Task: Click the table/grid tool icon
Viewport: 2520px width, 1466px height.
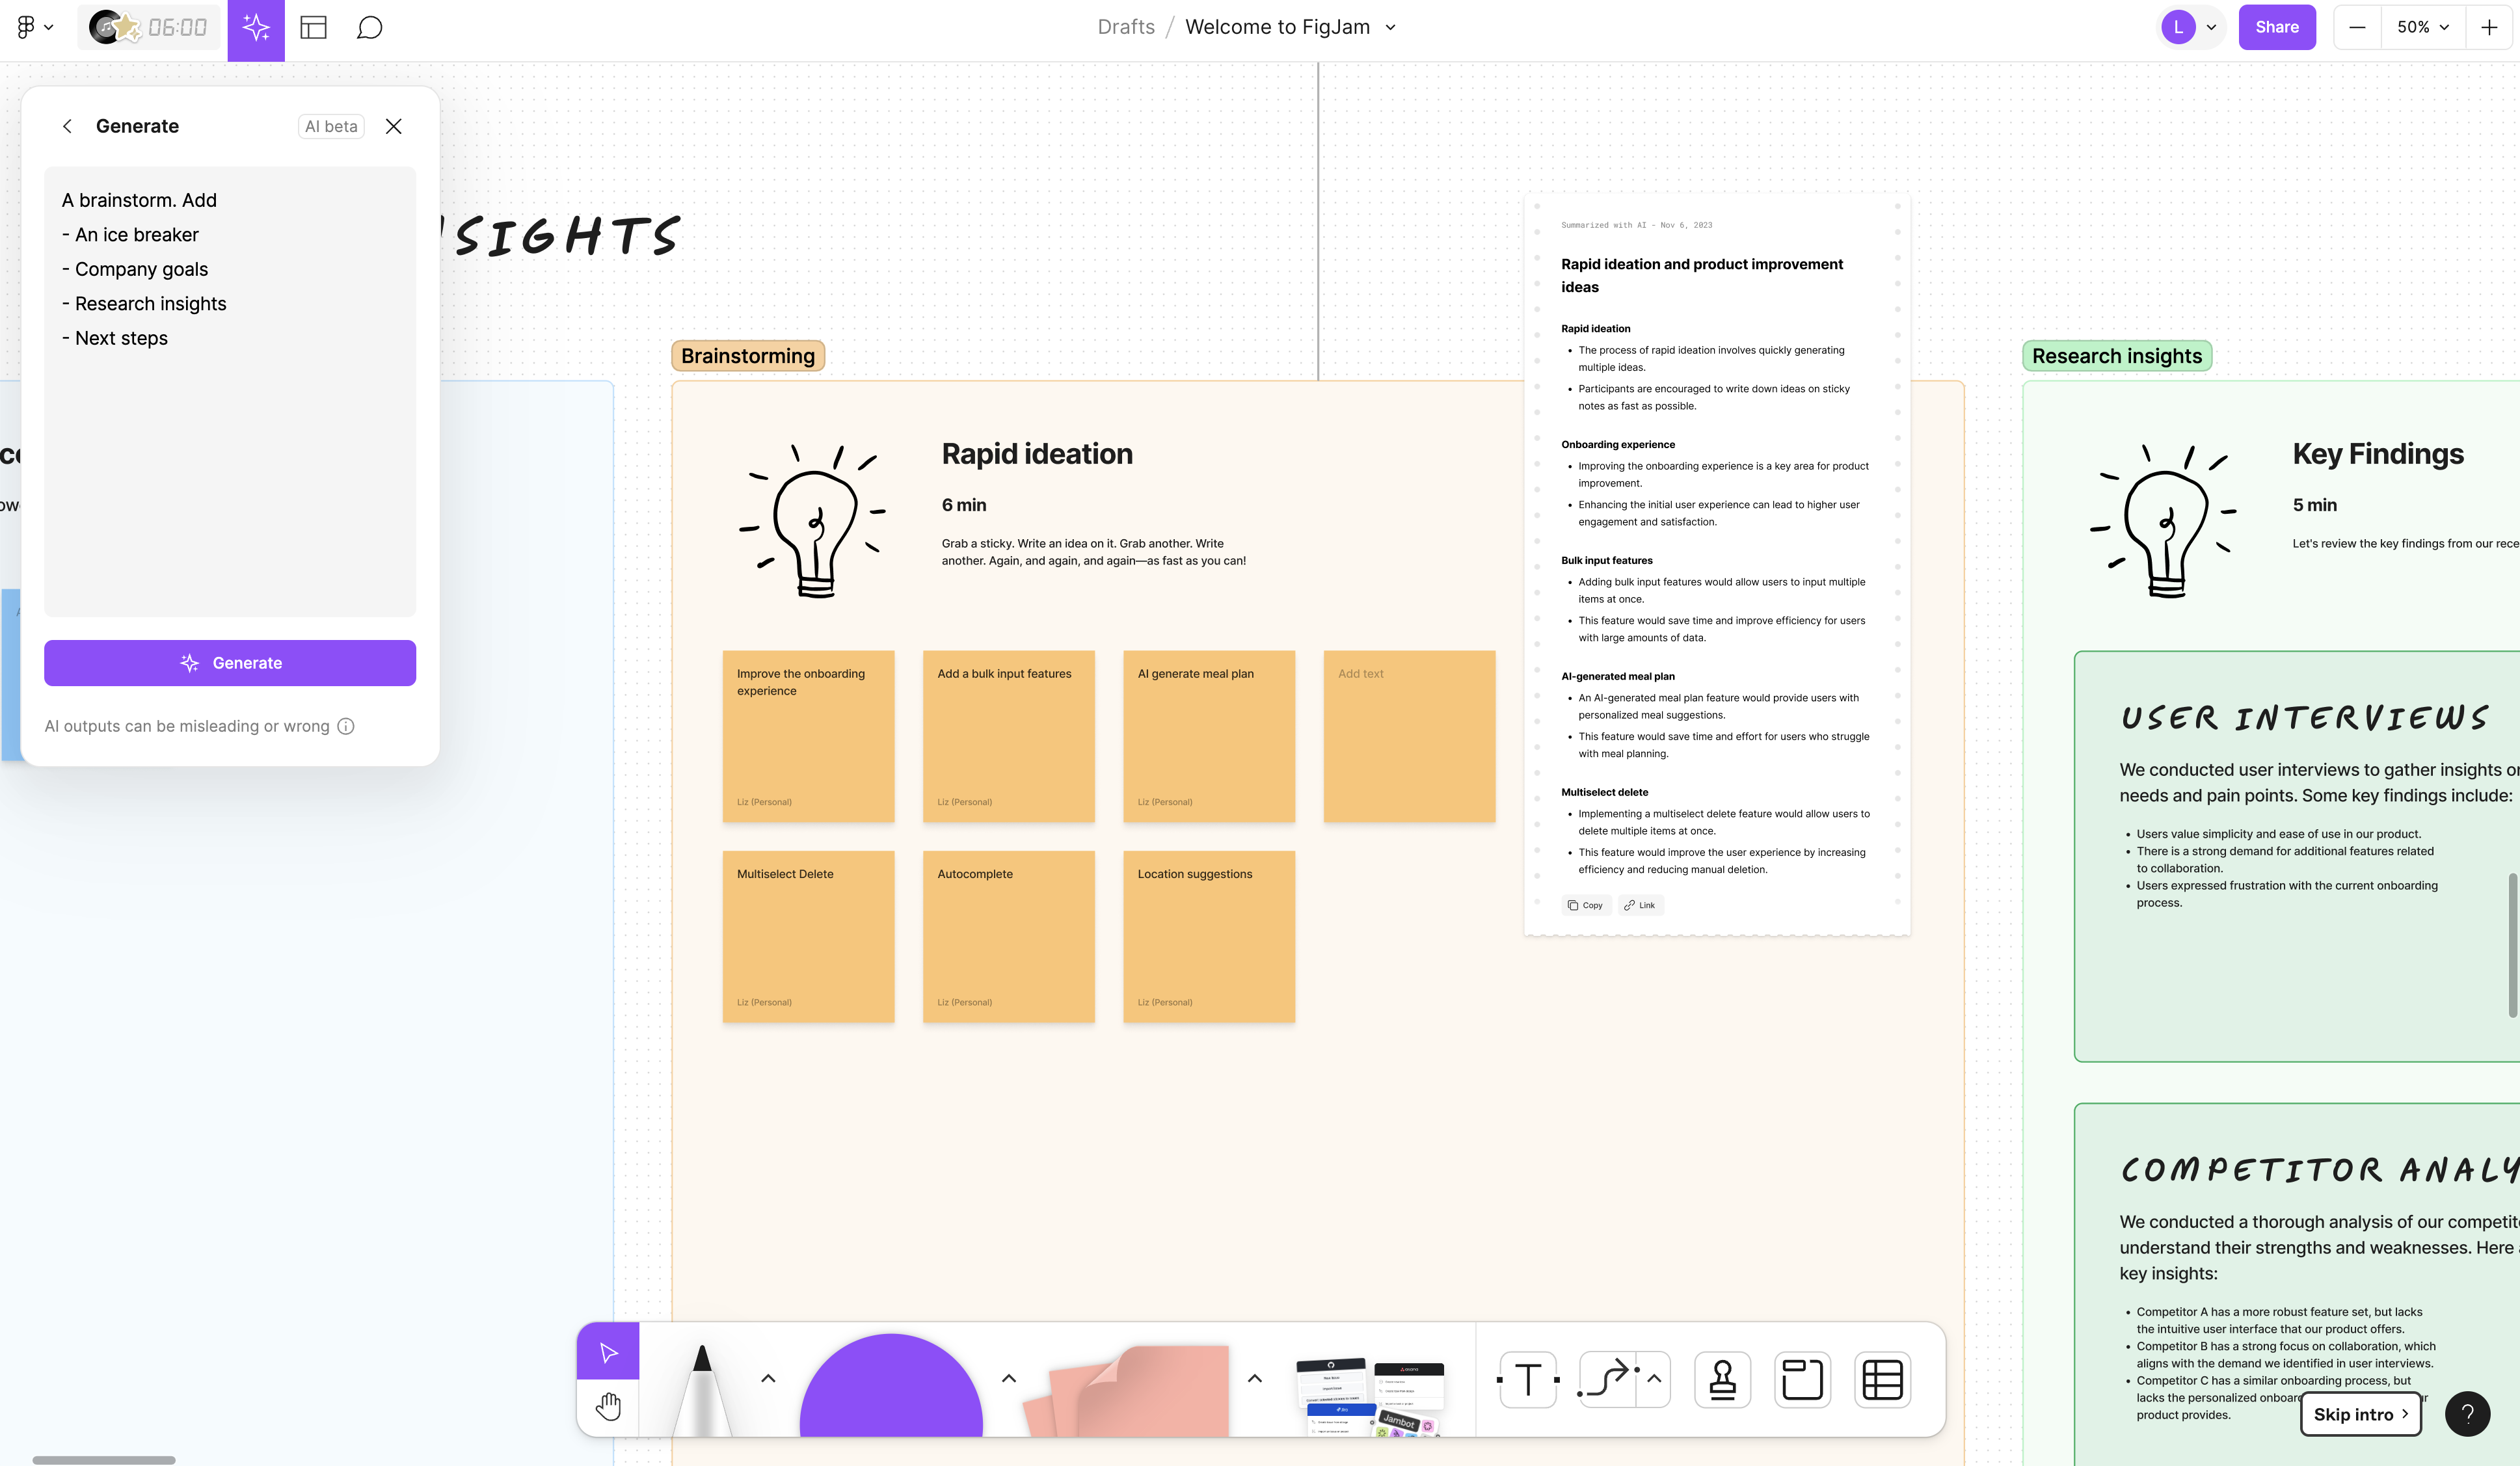Action: tap(1883, 1381)
